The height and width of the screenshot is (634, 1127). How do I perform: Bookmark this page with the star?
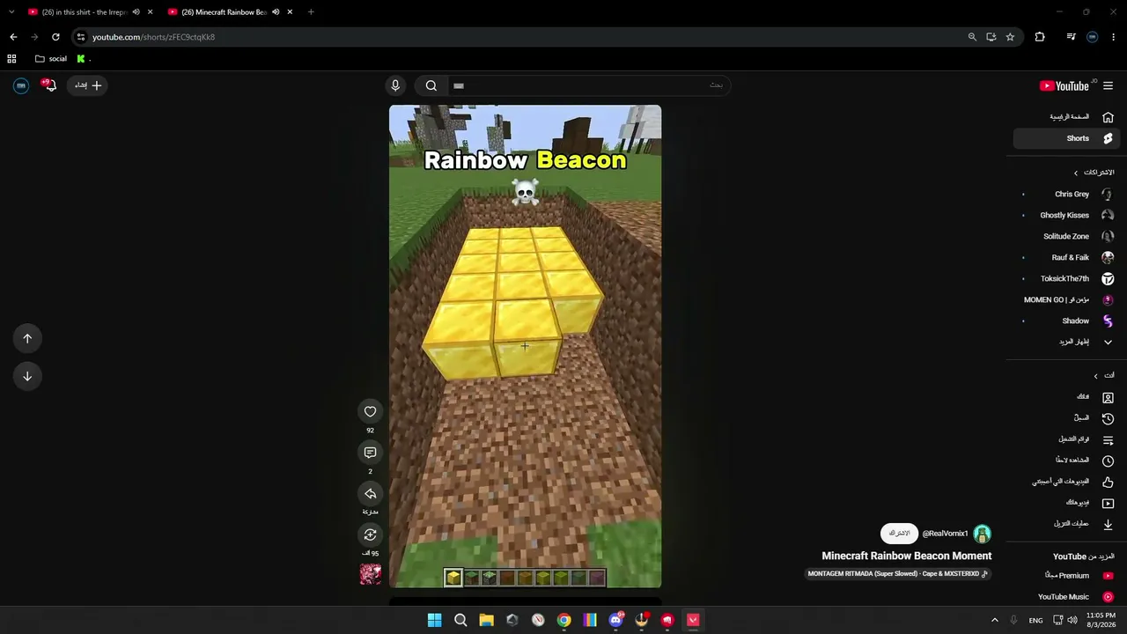pos(1010,37)
